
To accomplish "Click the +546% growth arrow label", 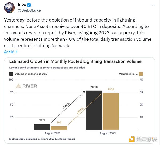I will [x=66, y=106].
